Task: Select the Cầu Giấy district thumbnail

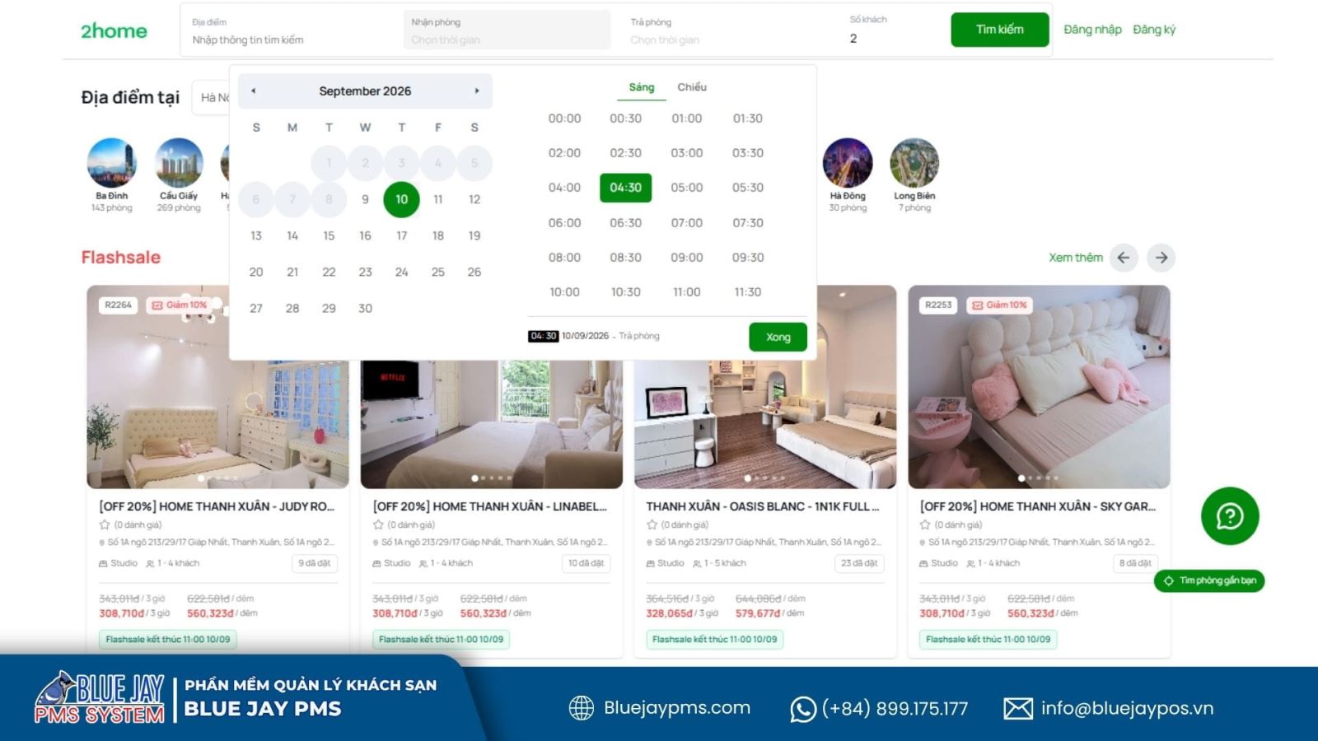Action: tap(179, 163)
